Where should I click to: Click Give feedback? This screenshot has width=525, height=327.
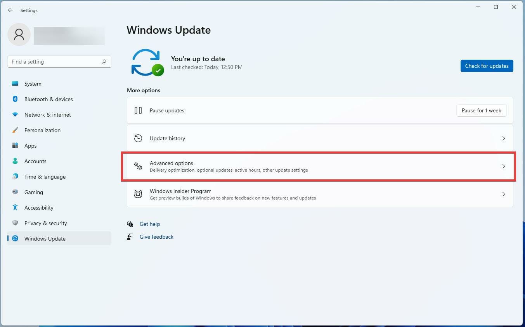point(156,237)
